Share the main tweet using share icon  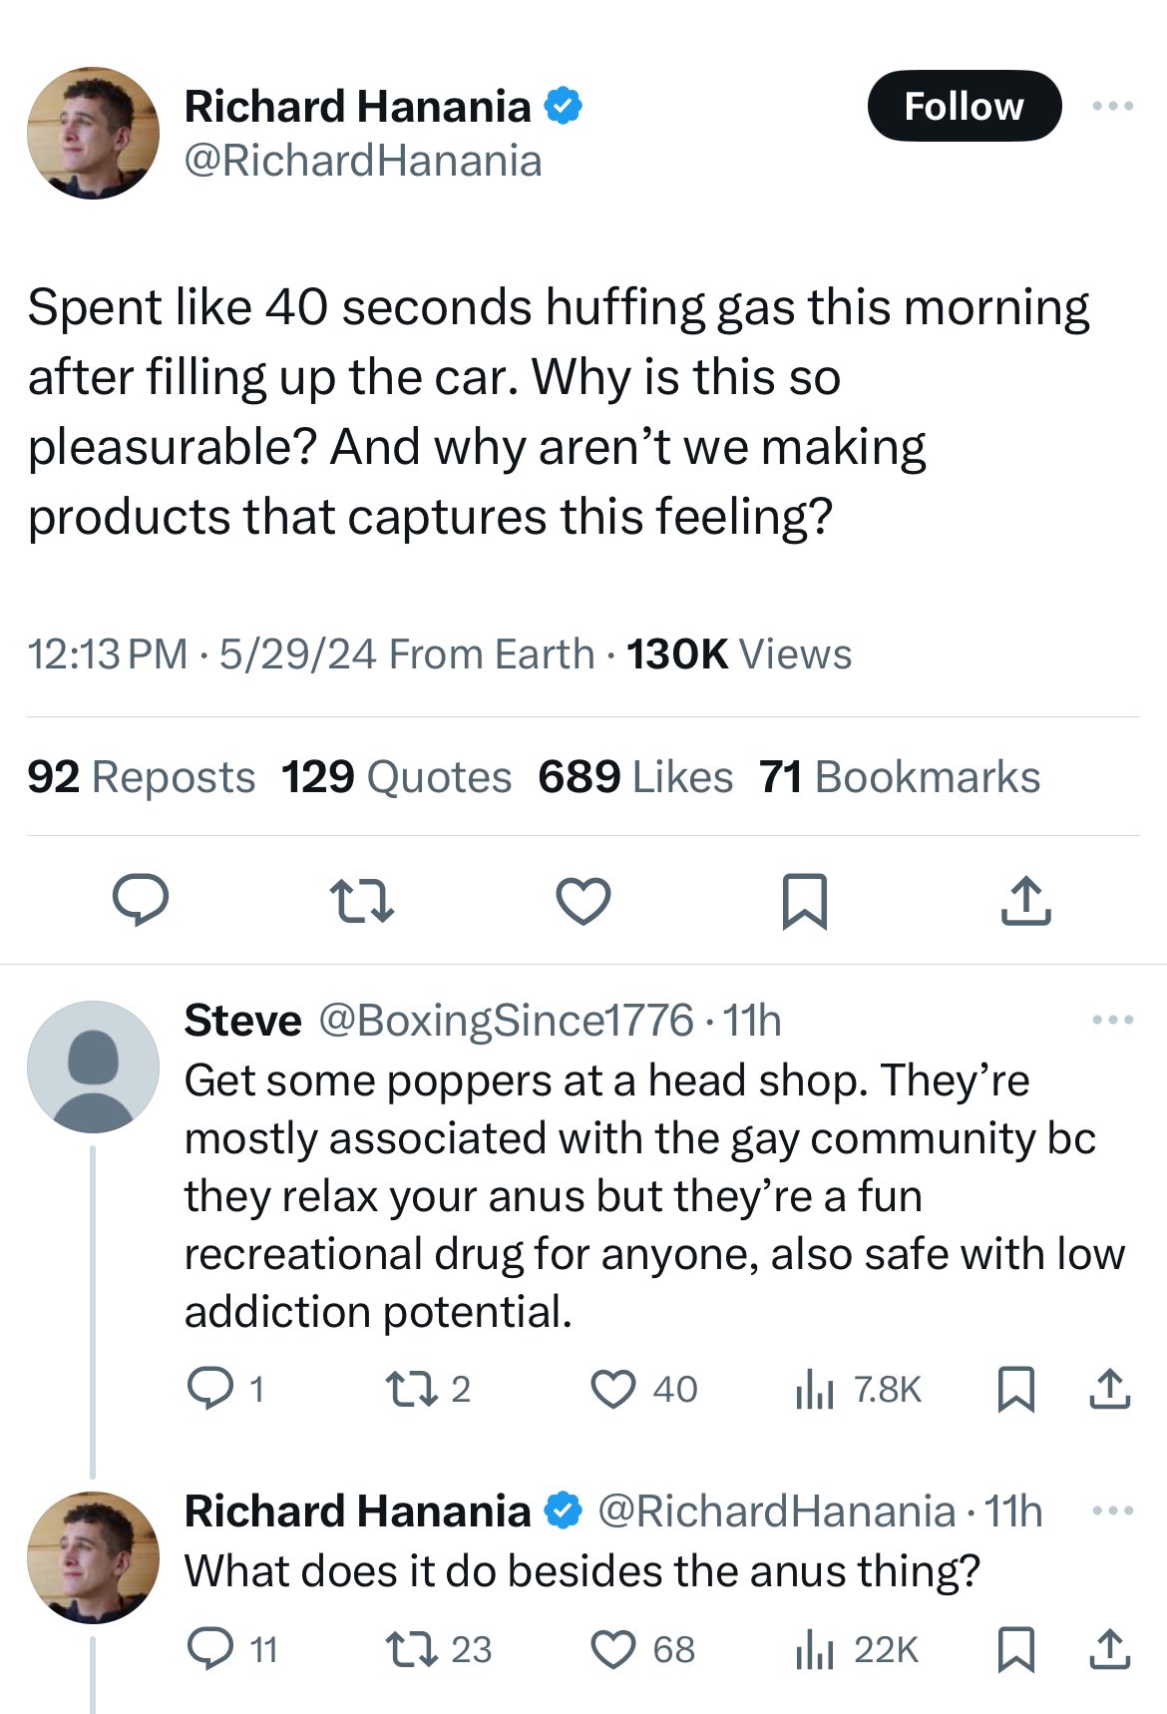tap(1025, 899)
